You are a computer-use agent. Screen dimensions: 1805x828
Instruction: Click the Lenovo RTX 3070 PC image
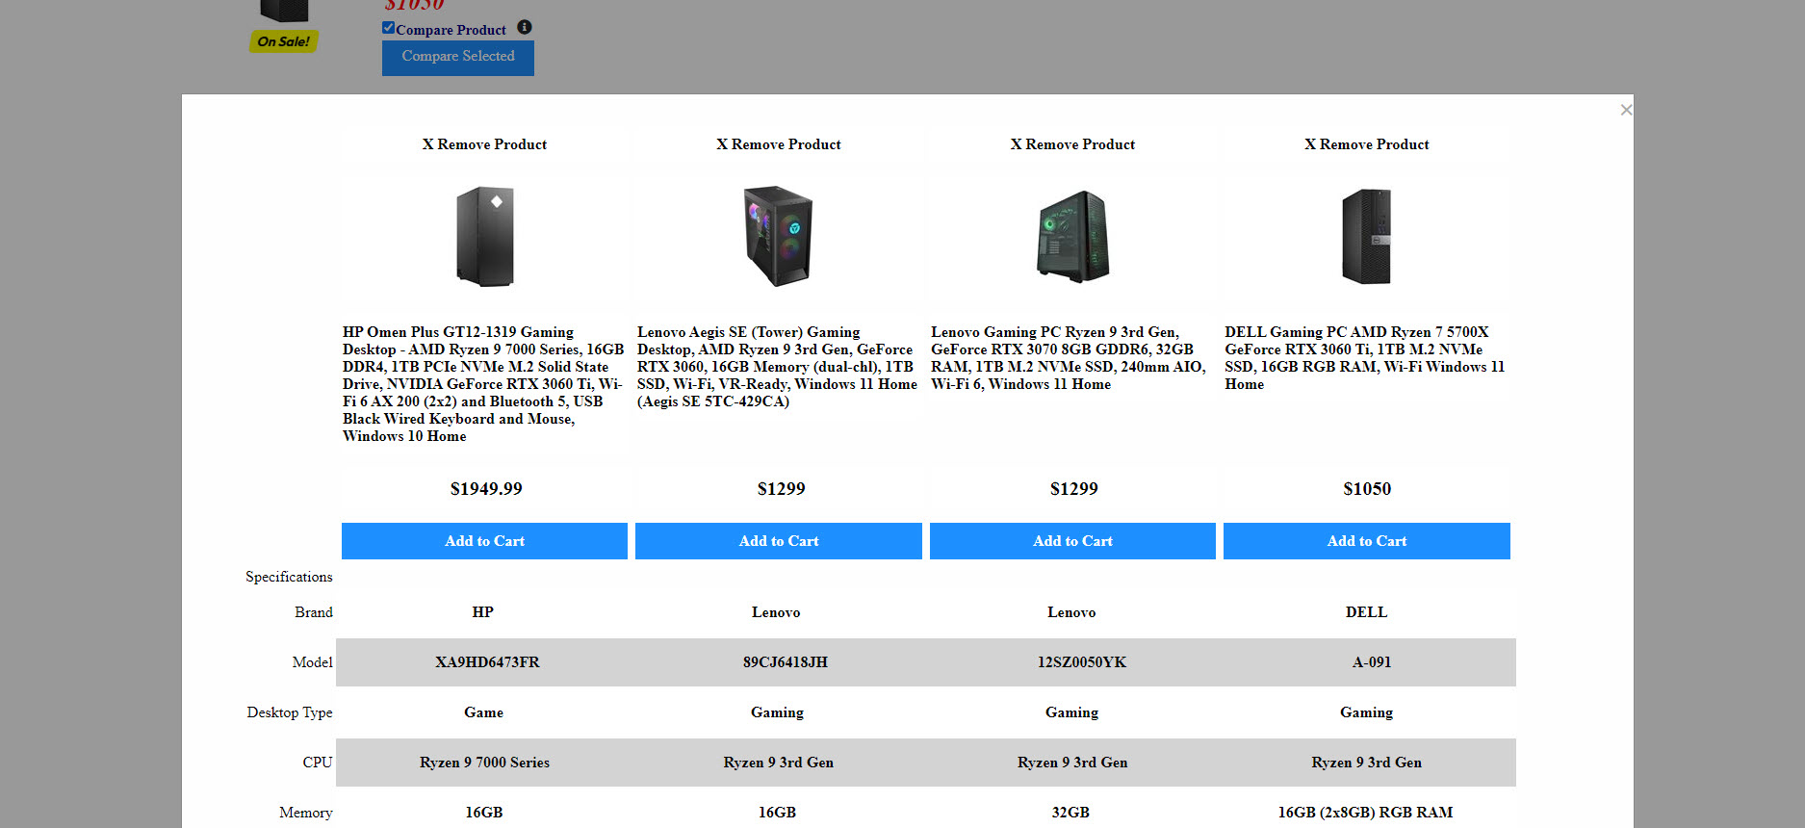point(1072,236)
